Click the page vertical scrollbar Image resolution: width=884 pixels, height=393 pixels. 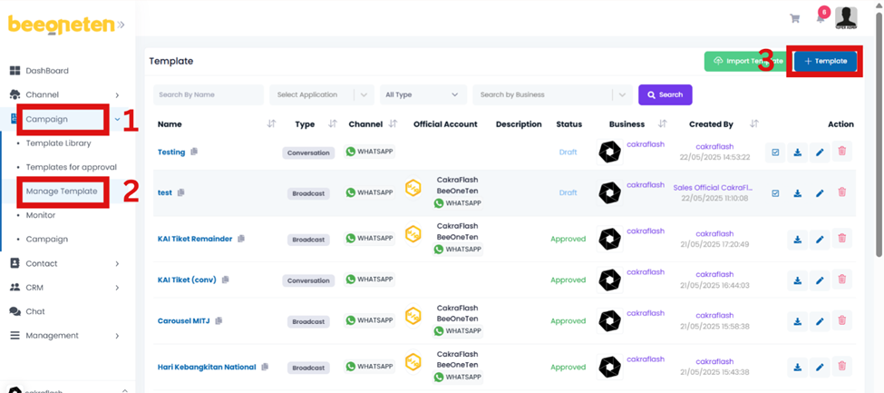(x=878, y=136)
